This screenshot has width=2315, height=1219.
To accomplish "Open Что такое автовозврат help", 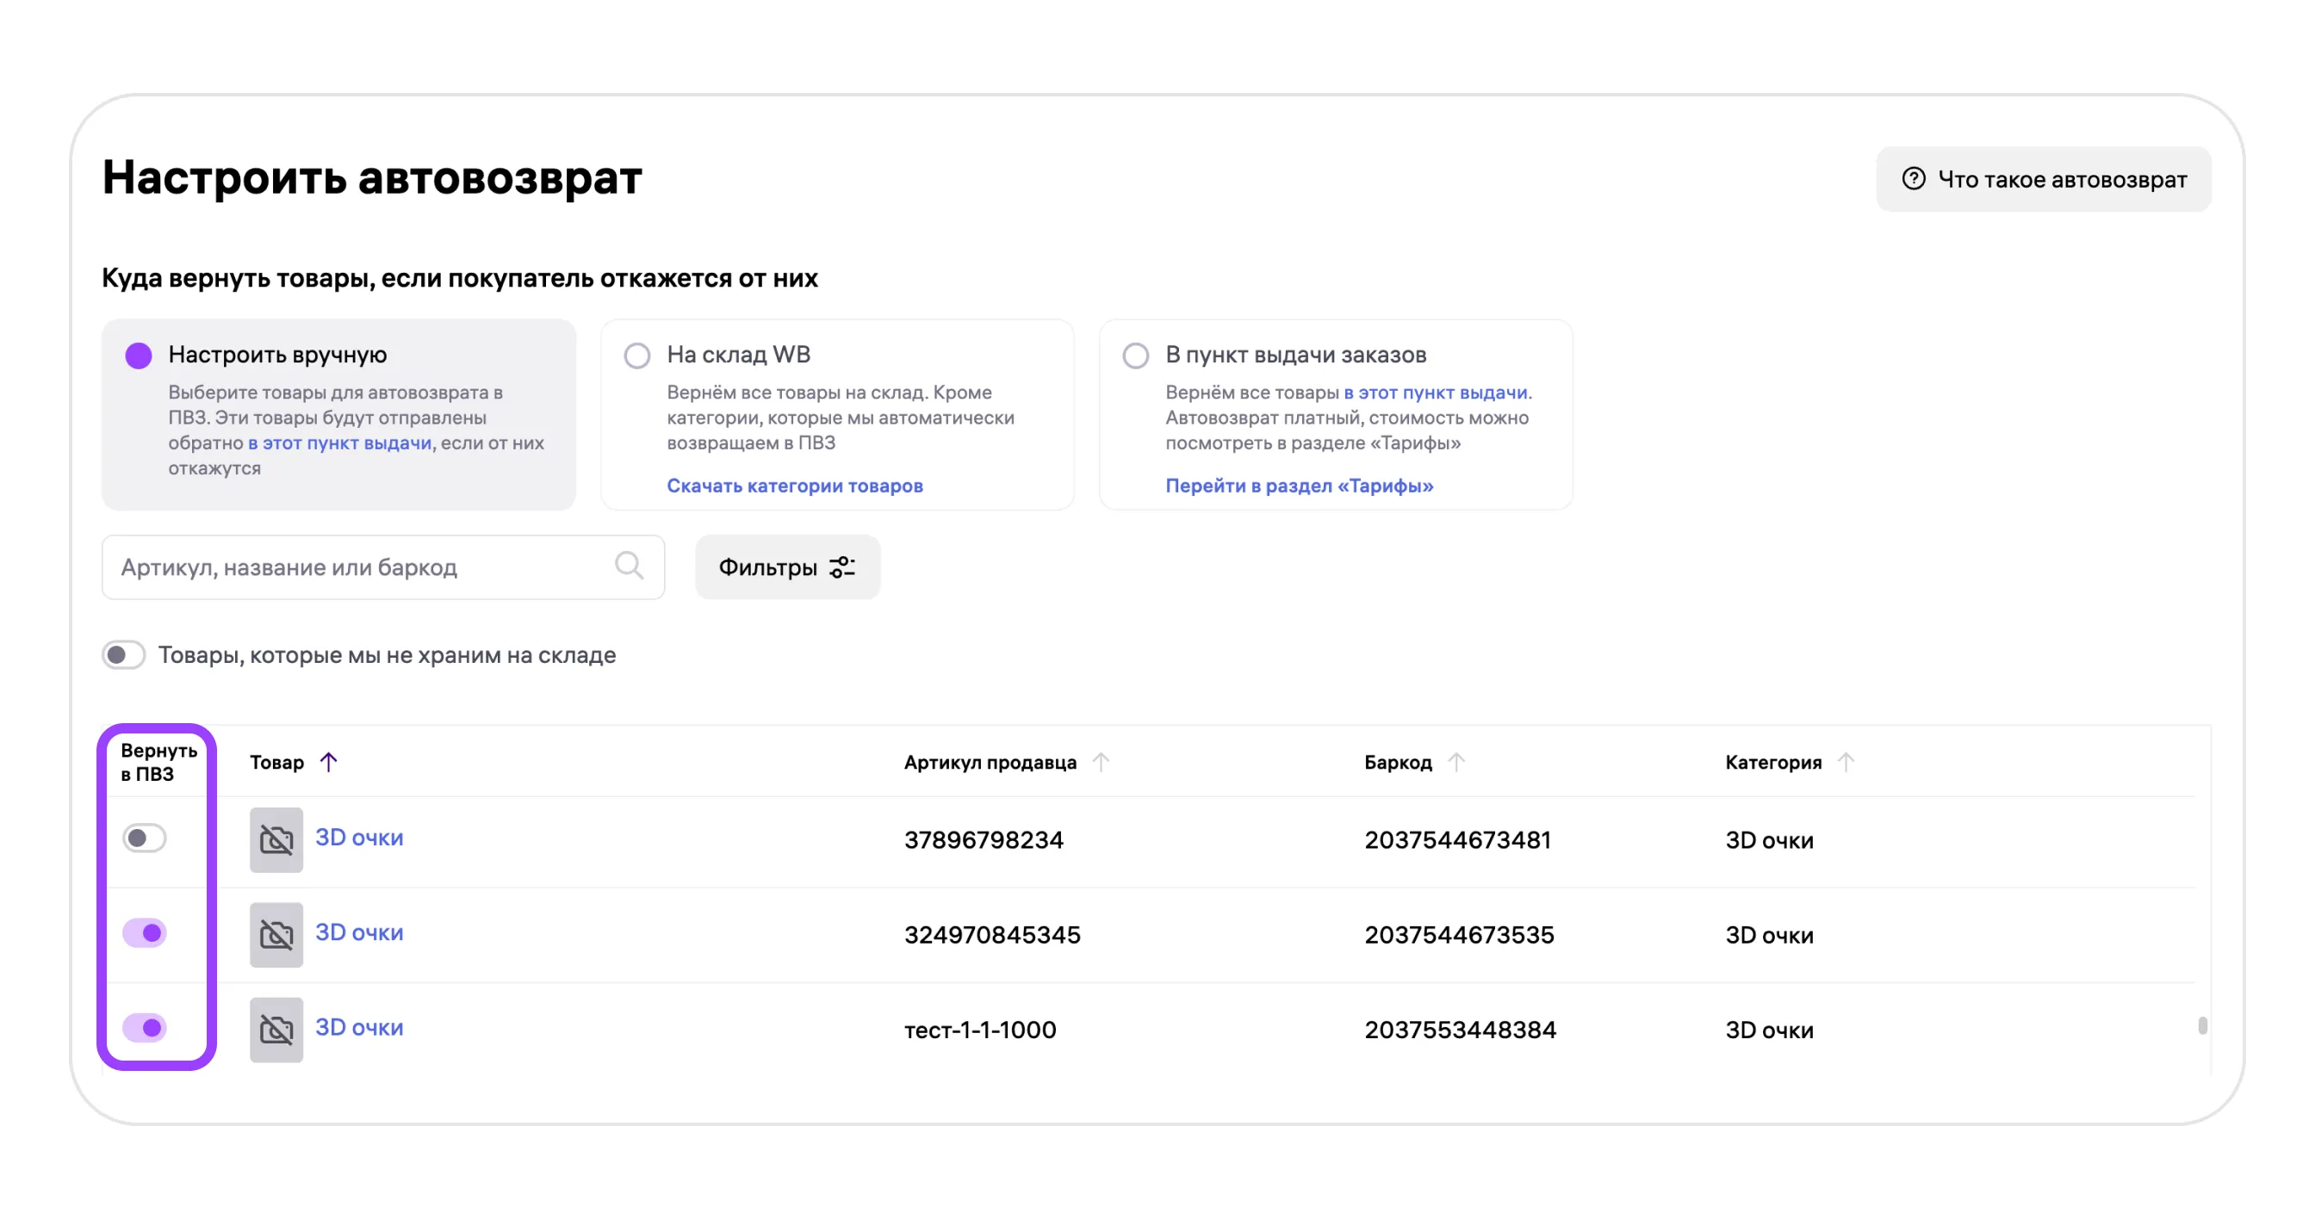I will click(x=2043, y=180).
